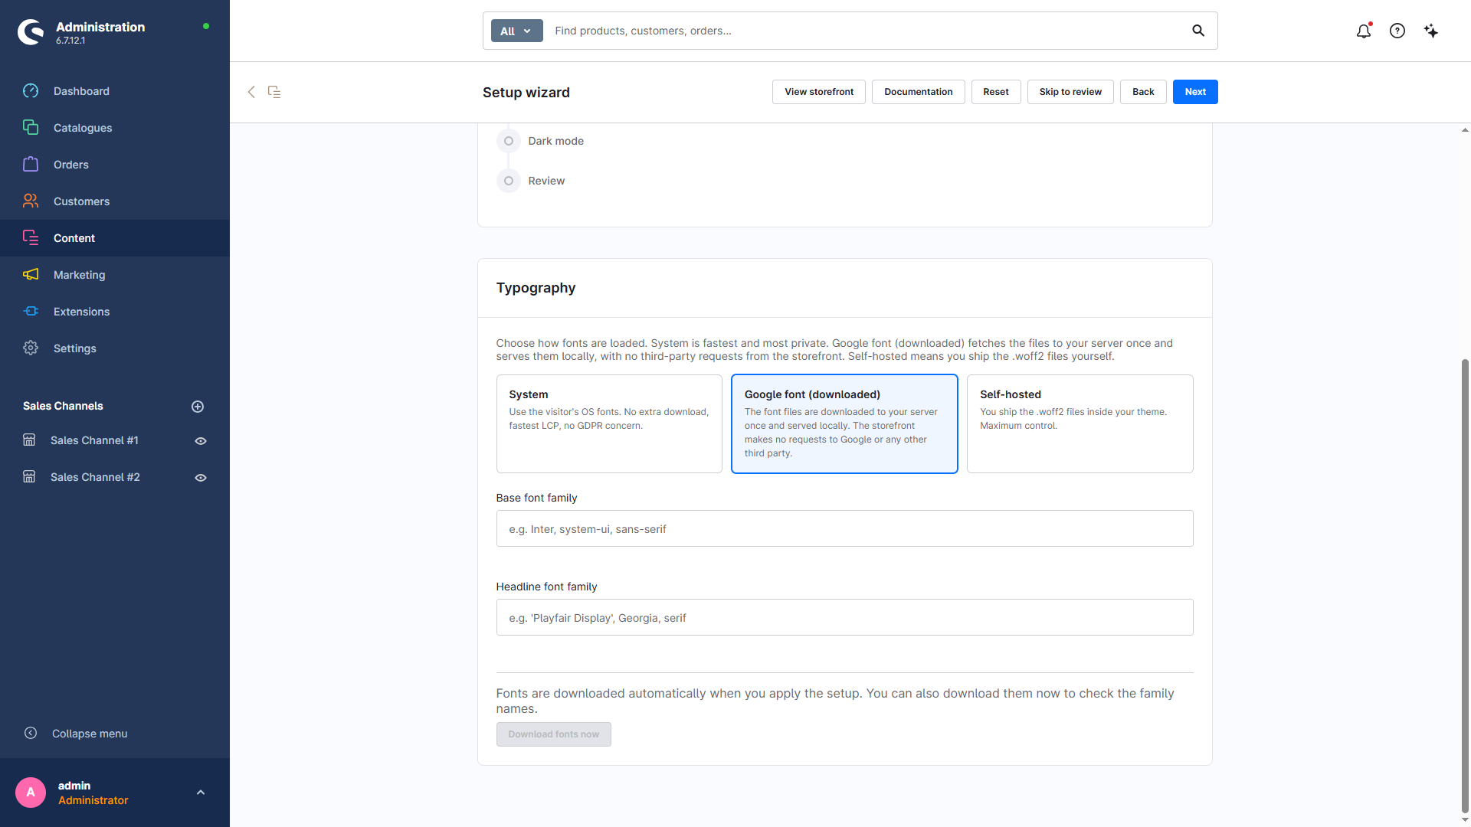Select the System font loading option
The image size is (1471, 827).
[609, 423]
